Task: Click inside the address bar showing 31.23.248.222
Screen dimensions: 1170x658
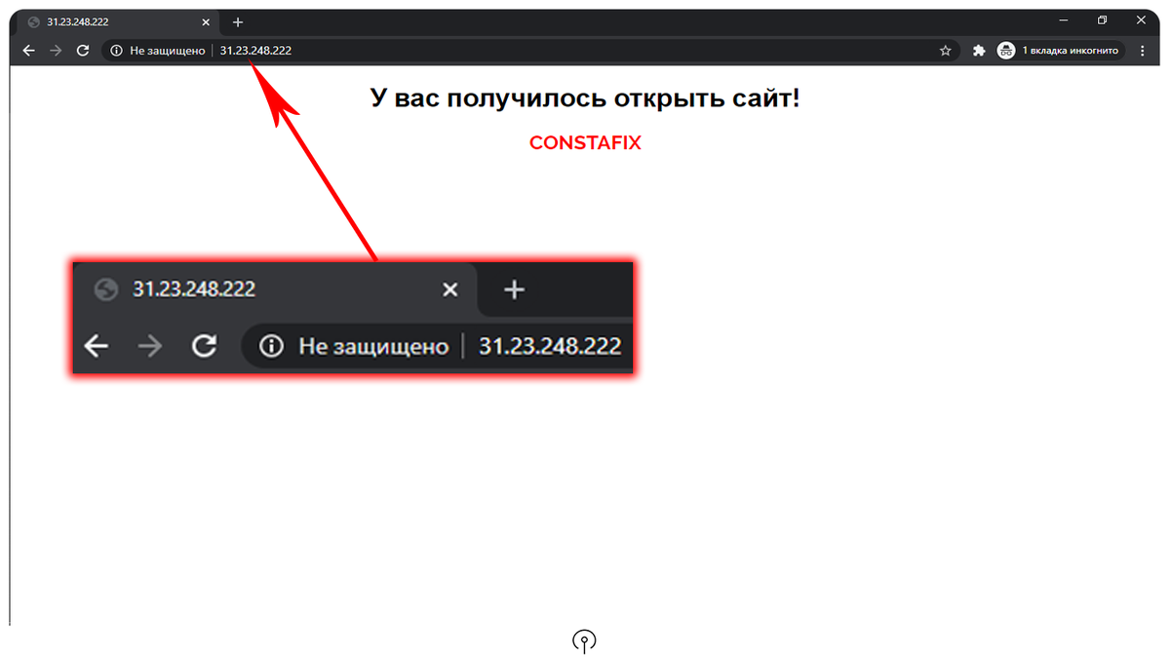Action: [256, 50]
